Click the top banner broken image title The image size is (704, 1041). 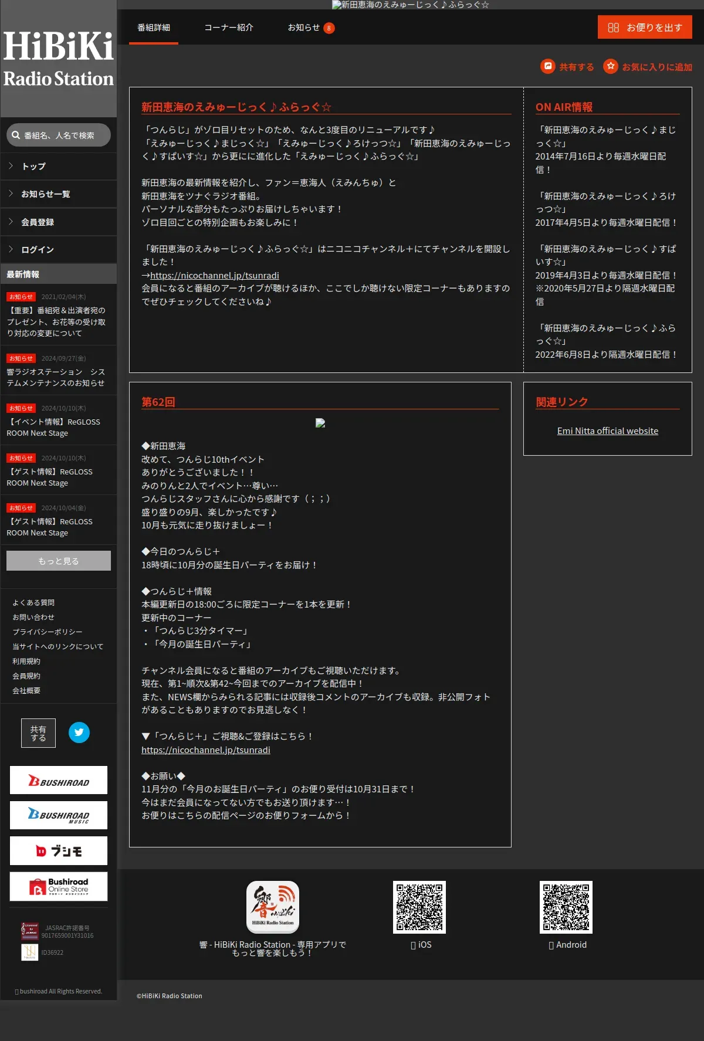[411, 5]
